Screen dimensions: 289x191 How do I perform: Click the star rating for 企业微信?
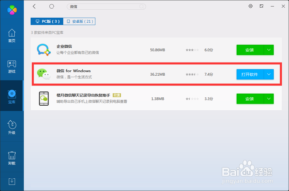tap(192, 50)
